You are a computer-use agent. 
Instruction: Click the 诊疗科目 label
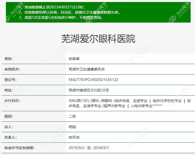[x=12, y=101]
